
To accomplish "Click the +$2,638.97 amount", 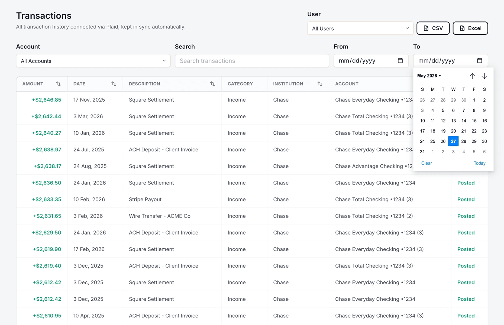I will point(47,149).
